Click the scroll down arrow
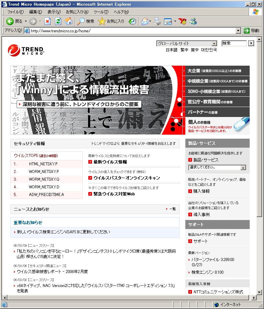This screenshot has height=309, width=264. 259,292
